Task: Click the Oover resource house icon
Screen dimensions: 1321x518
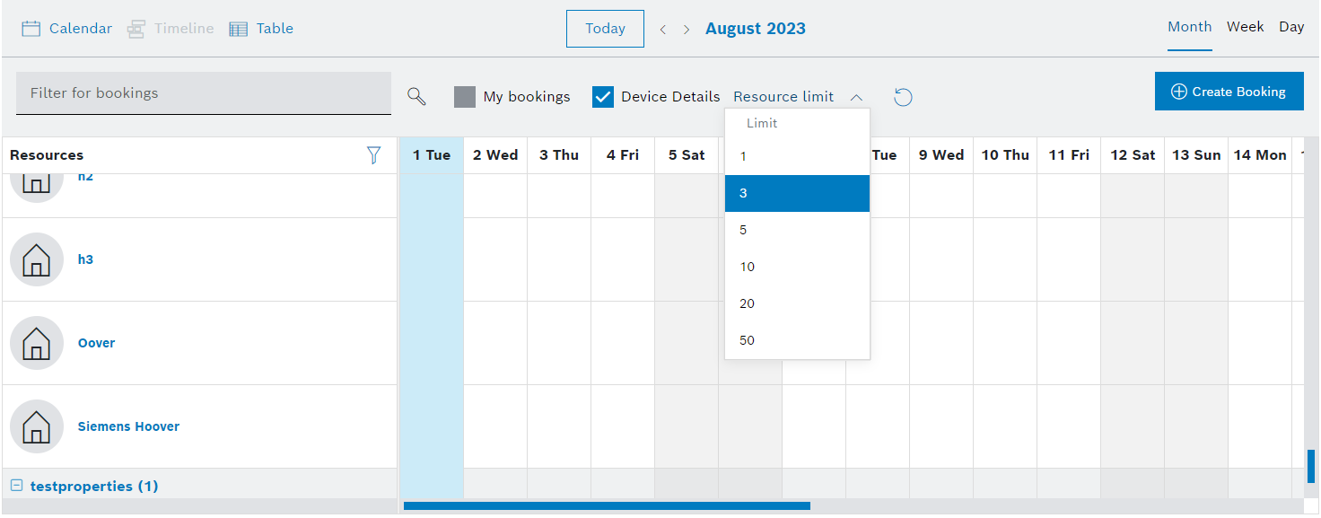Action: coord(37,343)
